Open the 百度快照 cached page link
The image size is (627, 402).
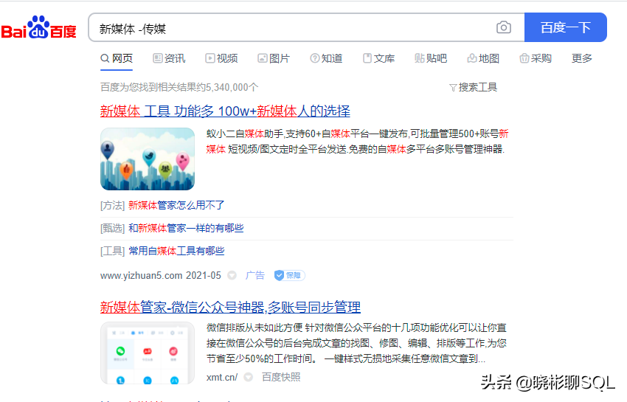point(281,377)
